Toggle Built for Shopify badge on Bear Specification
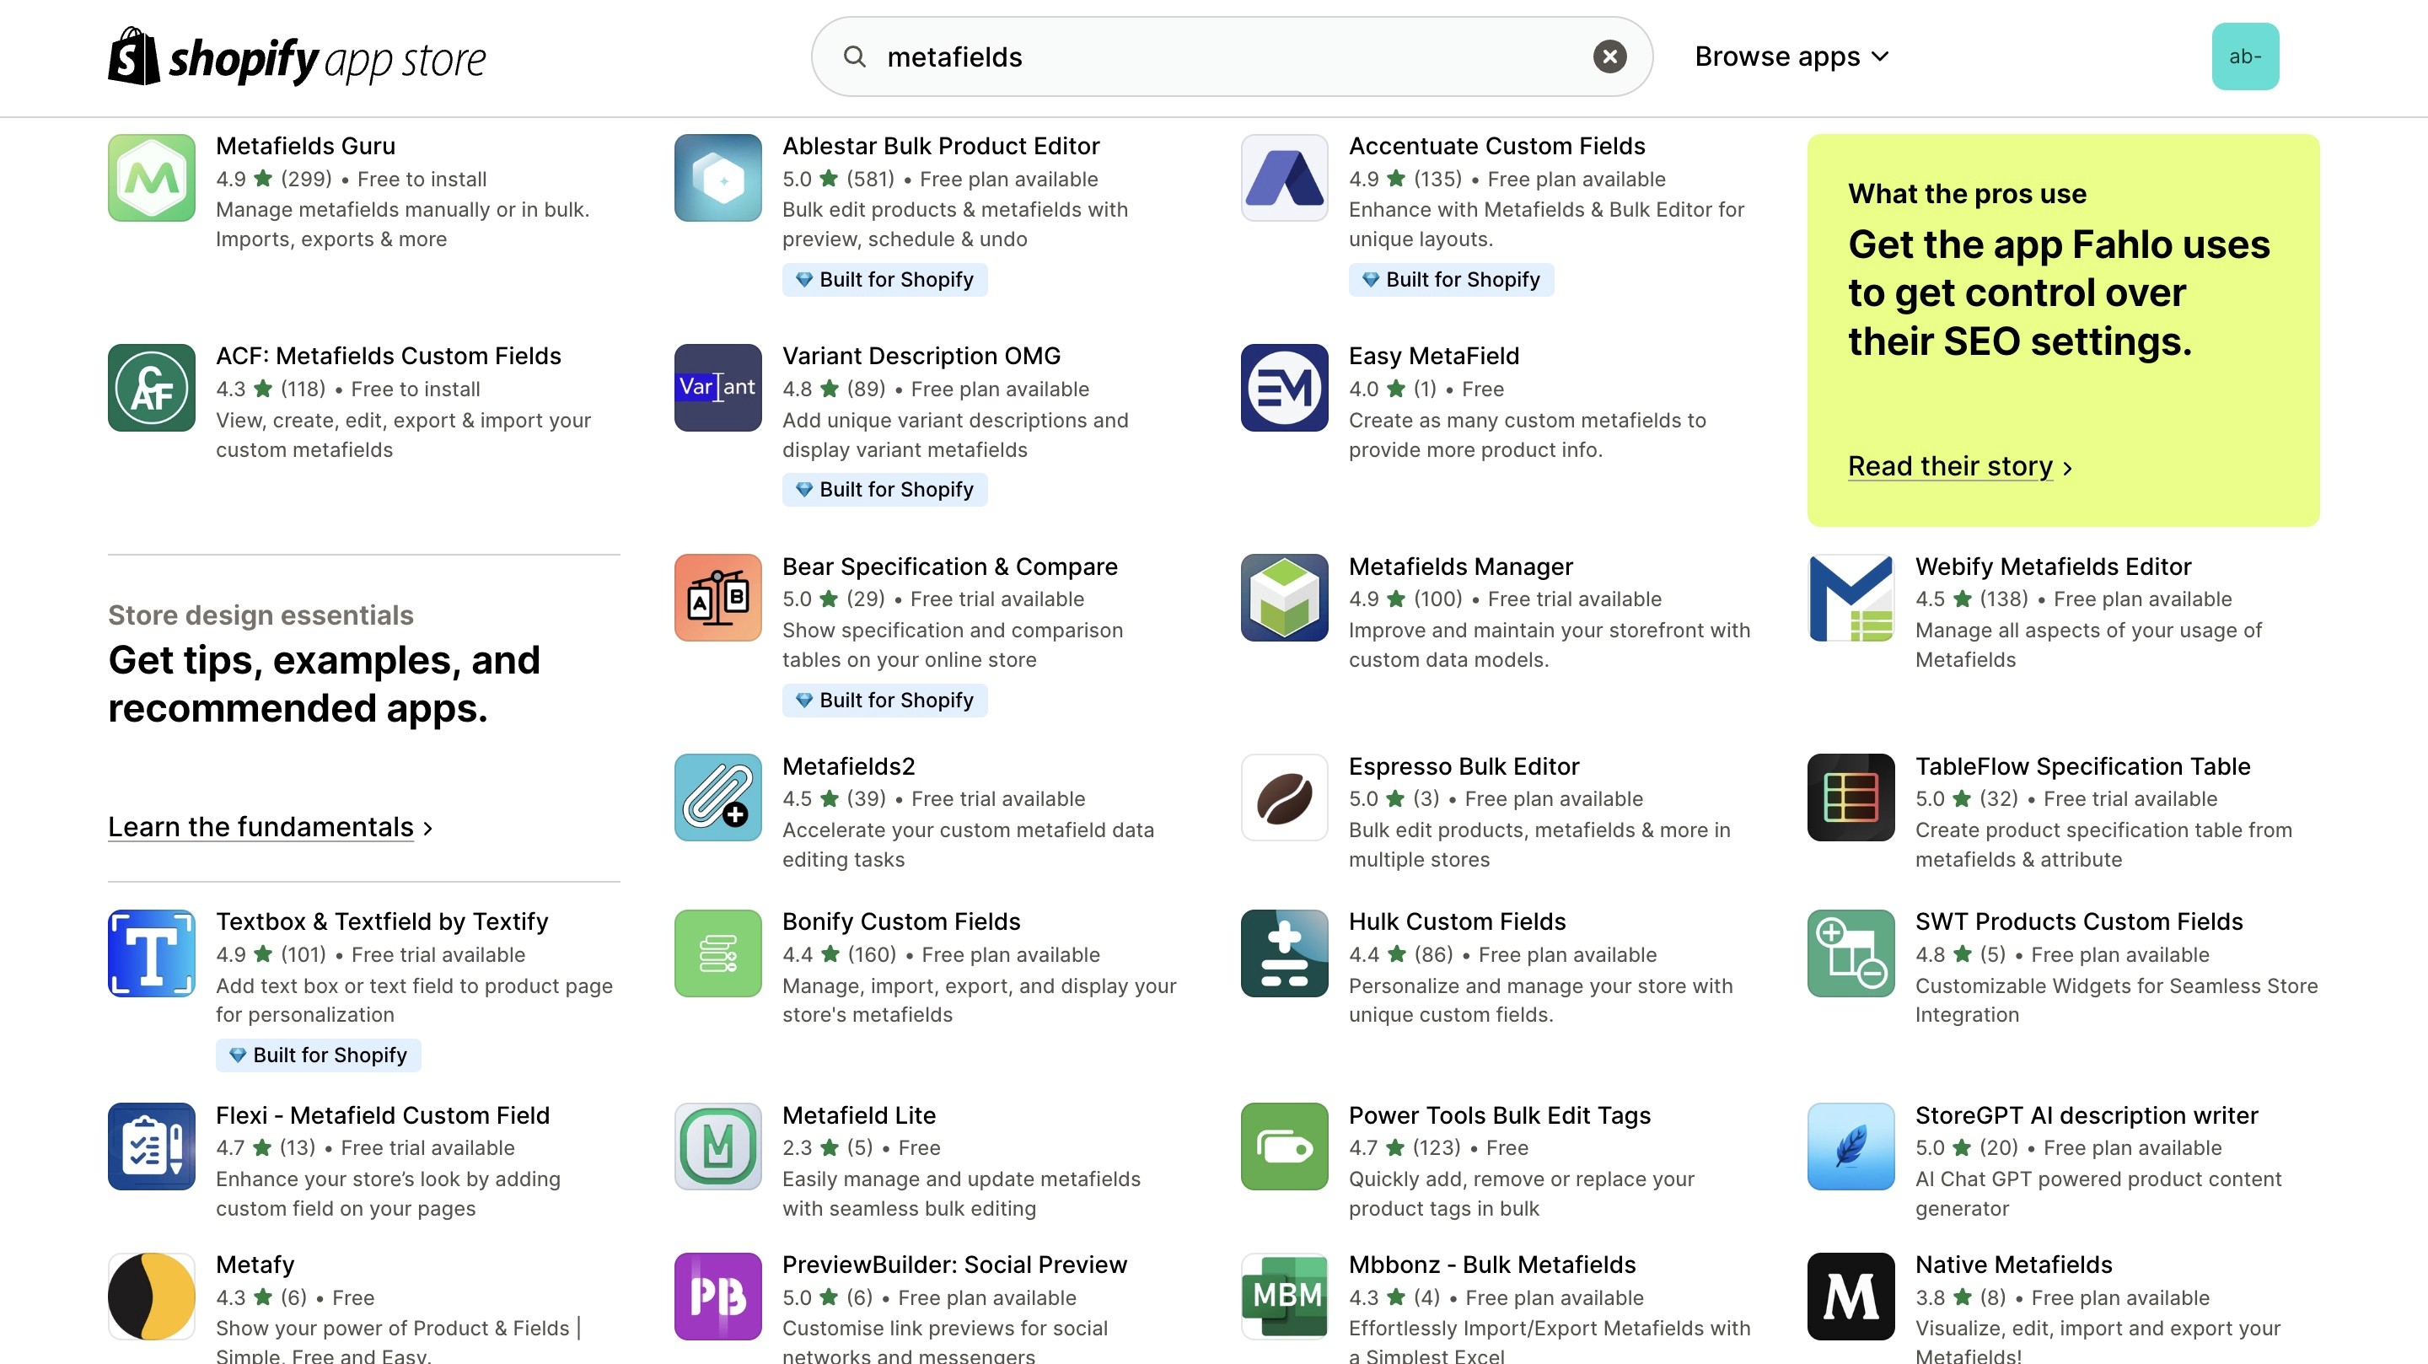Viewport: 2428px width, 1364px height. 882,699
